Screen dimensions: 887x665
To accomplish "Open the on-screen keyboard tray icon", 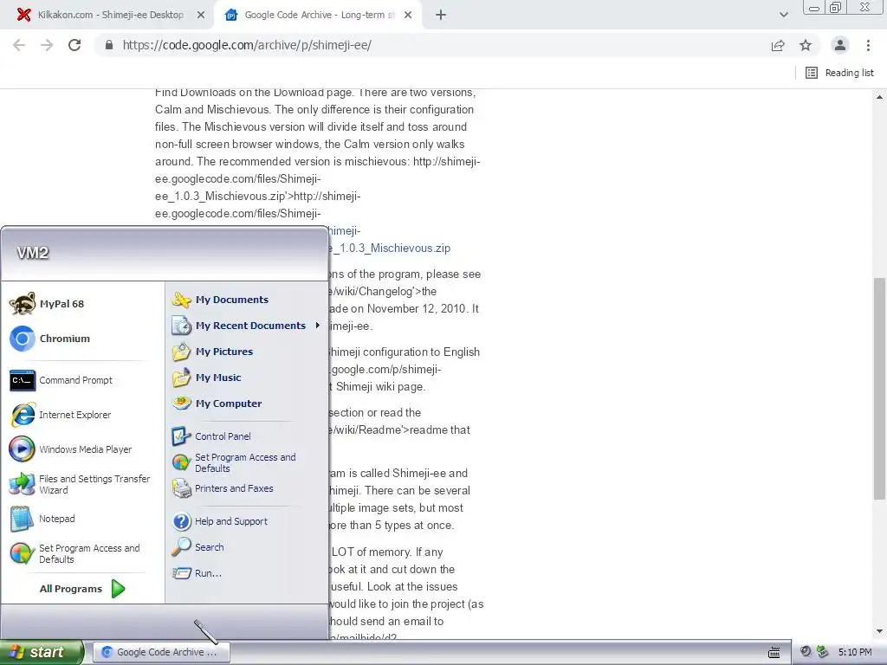I will pos(774,653).
